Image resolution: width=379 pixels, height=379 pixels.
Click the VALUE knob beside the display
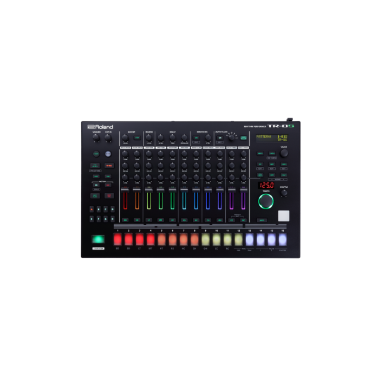click(284, 153)
